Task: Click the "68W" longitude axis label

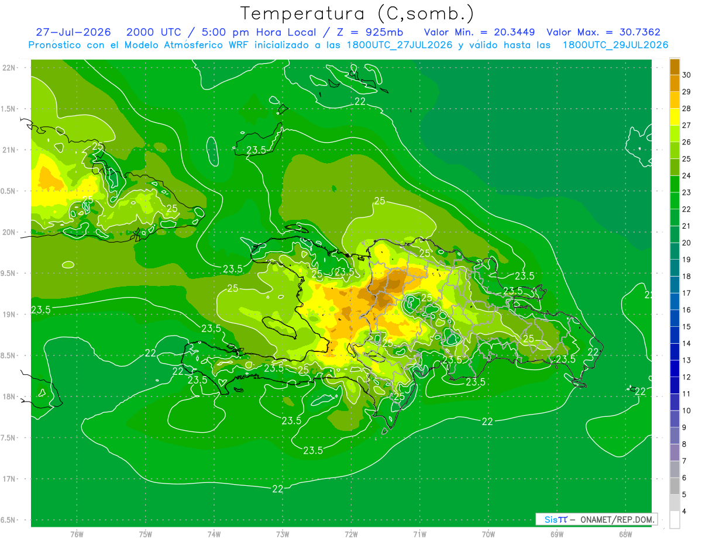Action: click(x=625, y=534)
